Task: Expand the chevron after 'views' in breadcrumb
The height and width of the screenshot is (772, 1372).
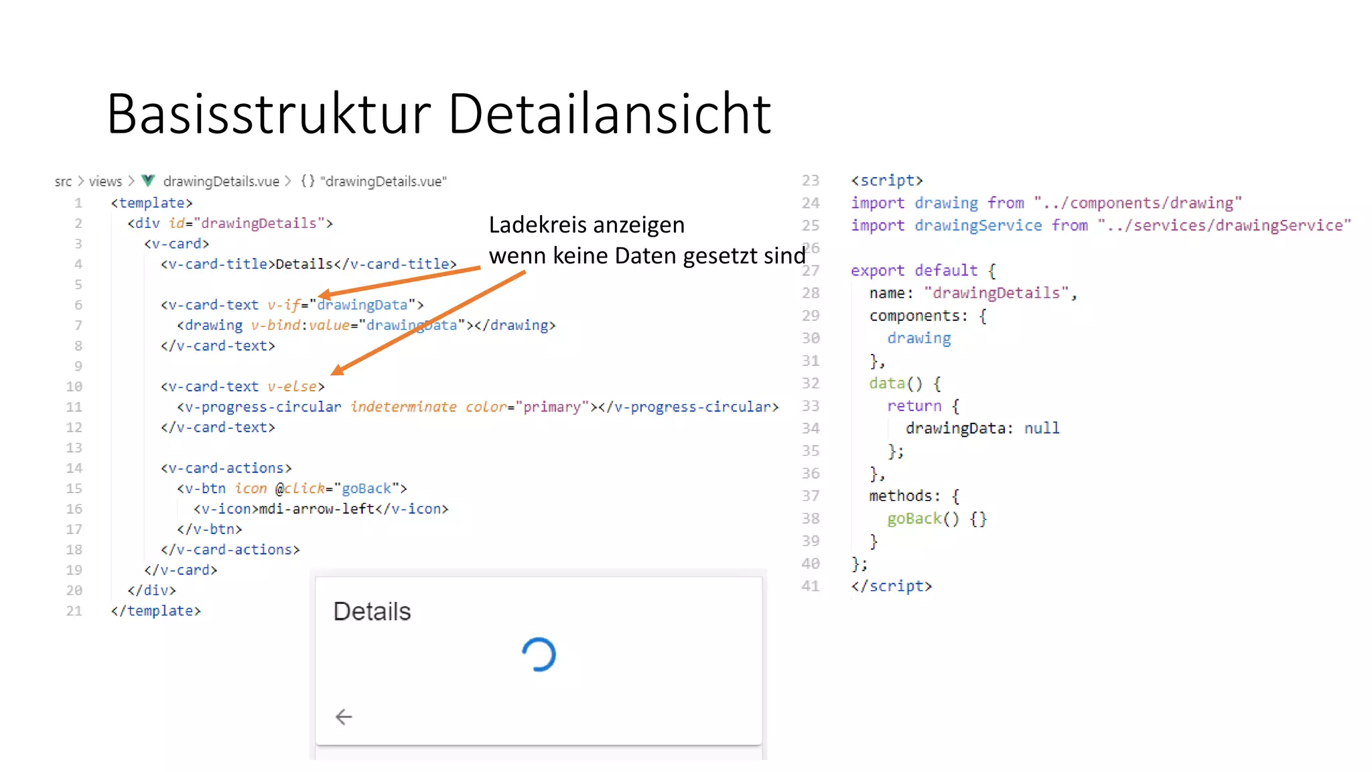Action: 131,181
